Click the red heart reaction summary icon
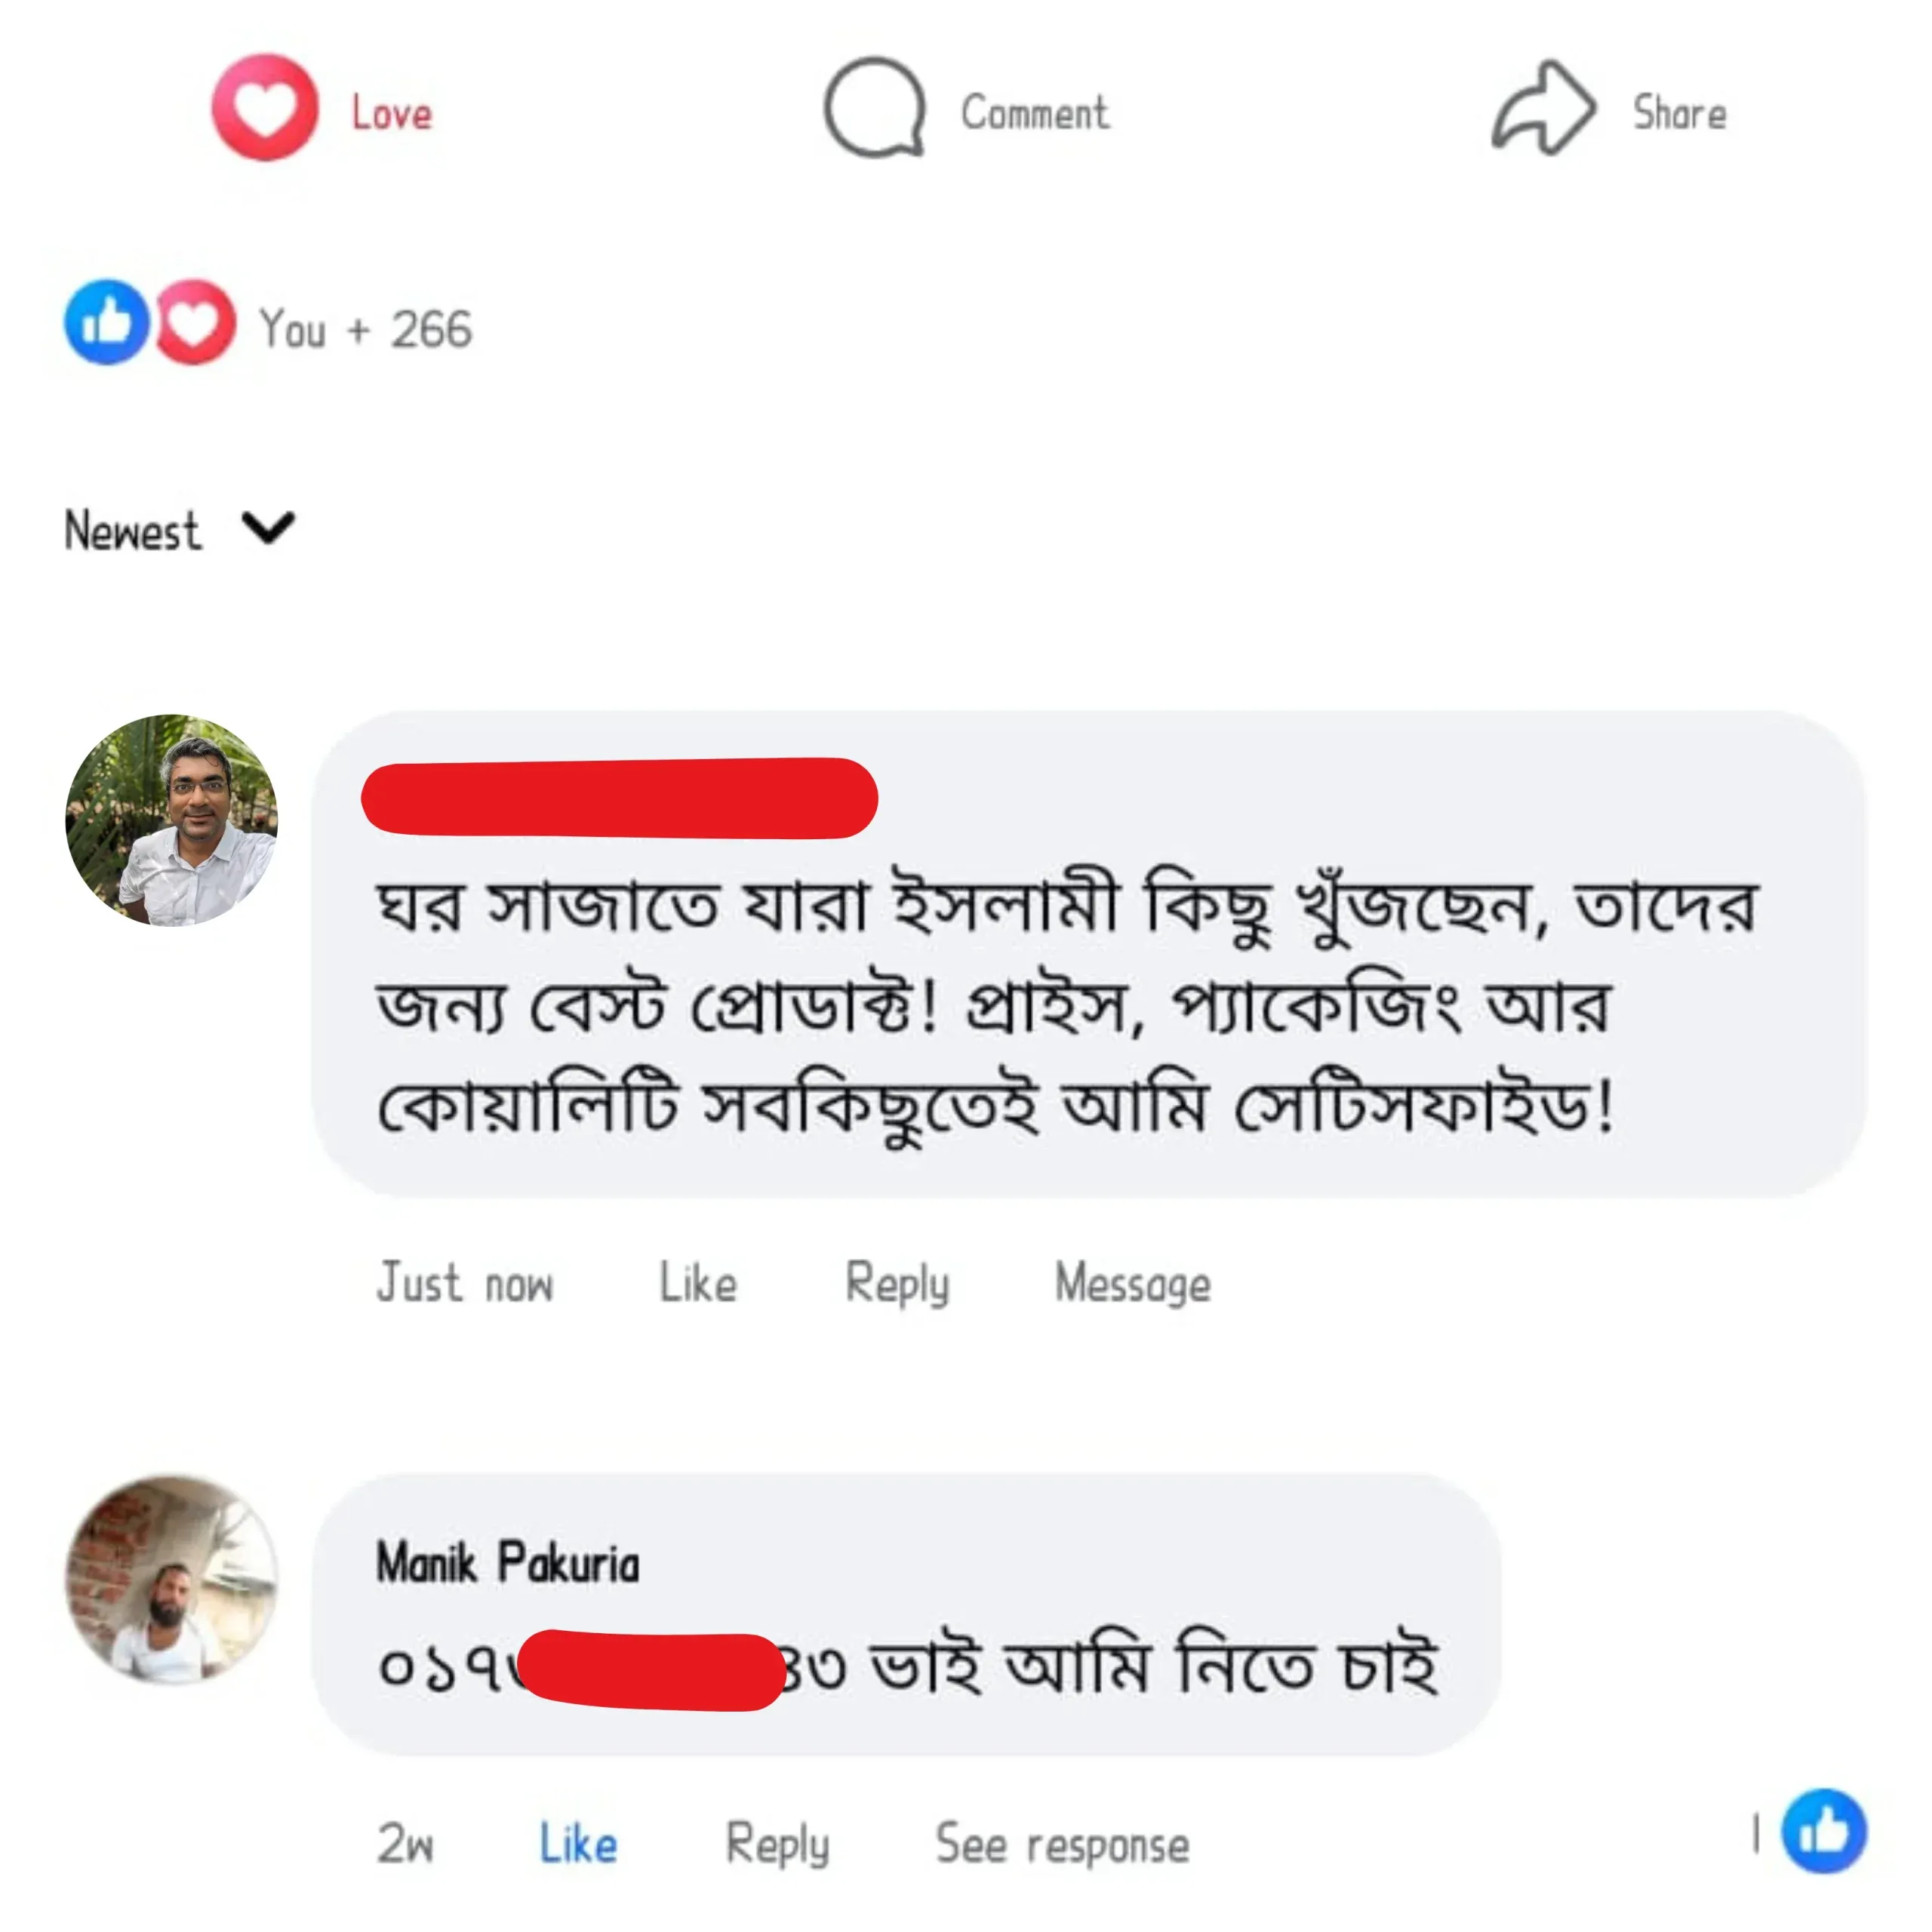 tap(195, 322)
